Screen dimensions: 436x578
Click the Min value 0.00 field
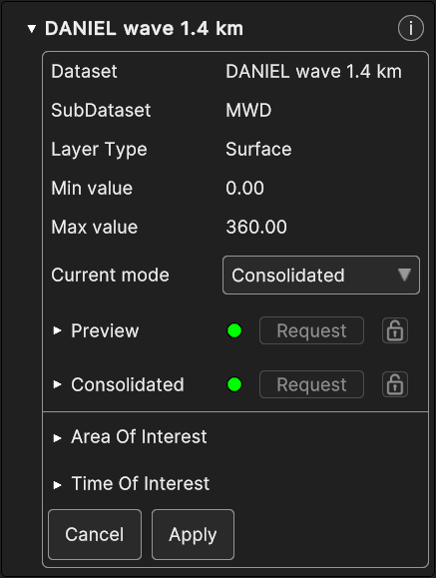[244, 188]
